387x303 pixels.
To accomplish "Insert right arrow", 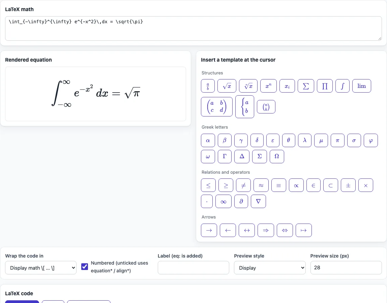I will pos(209,230).
